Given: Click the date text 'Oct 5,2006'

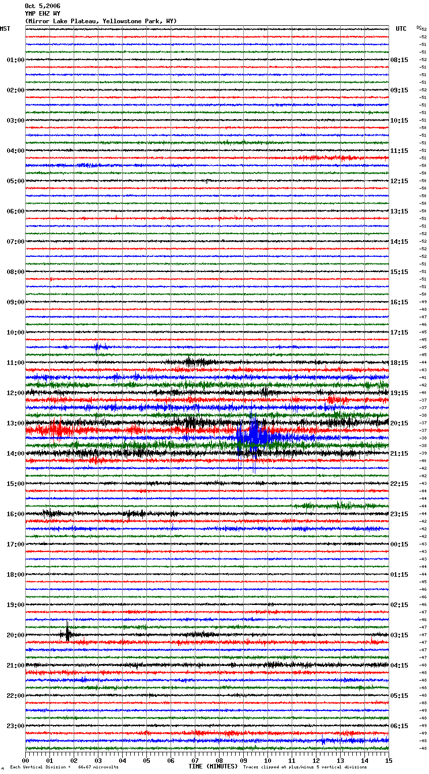Looking at the screenshot, I should tap(42, 6).
